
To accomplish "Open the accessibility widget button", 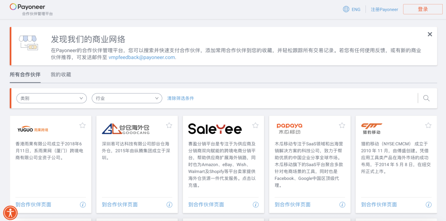I will [x=10, y=213].
